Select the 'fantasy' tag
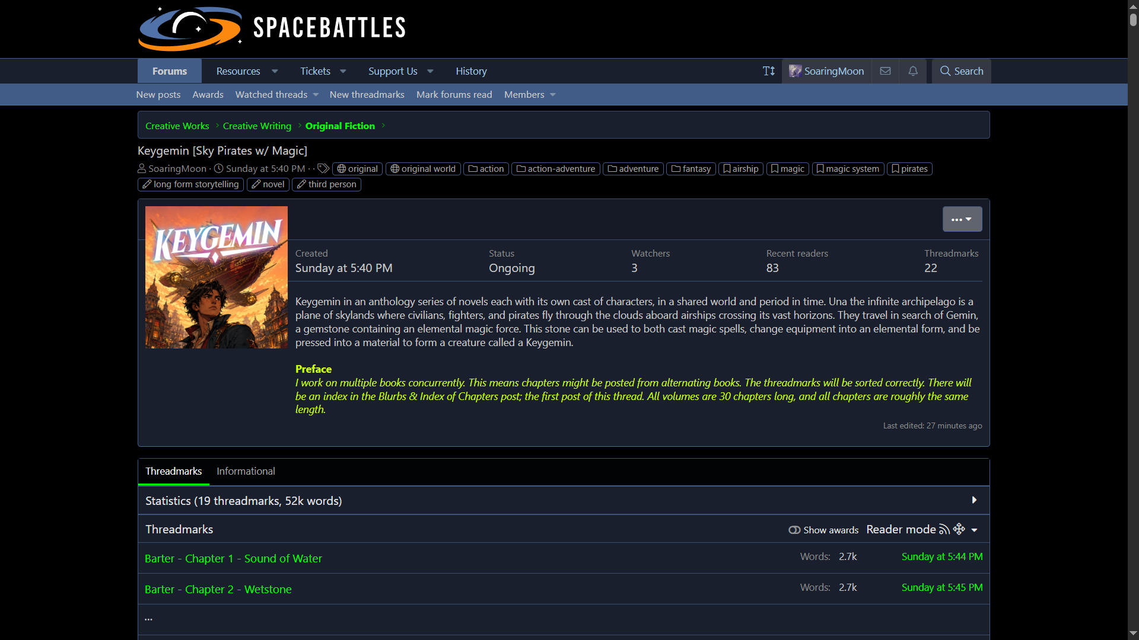Image resolution: width=1139 pixels, height=640 pixels. click(691, 169)
